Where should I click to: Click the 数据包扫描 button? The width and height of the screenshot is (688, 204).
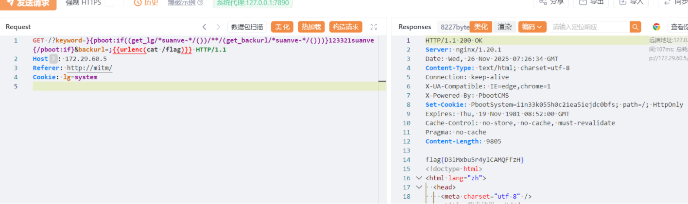(247, 27)
